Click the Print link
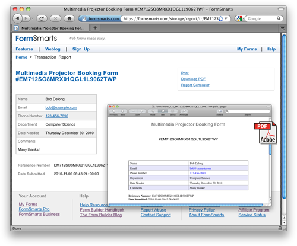The height and width of the screenshot is (246, 297). click(185, 73)
